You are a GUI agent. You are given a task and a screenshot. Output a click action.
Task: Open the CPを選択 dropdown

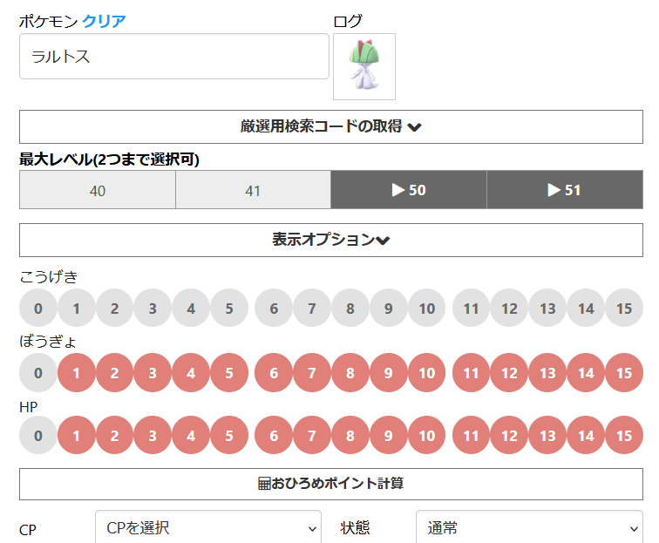pos(208,528)
